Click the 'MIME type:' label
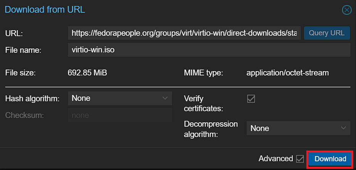Image resolution: width=356 pixels, height=170 pixels. (x=203, y=73)
